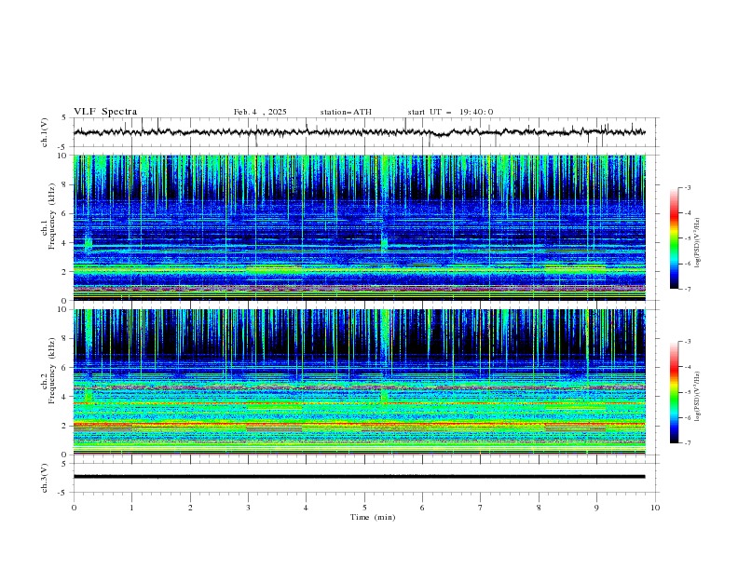
Task: Click time axis tick label "6"
Action: pyautogui.click(x=422, y=508)
